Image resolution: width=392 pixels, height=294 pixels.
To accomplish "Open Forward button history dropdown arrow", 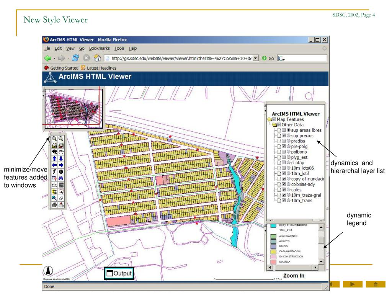I will pos(68,59).
